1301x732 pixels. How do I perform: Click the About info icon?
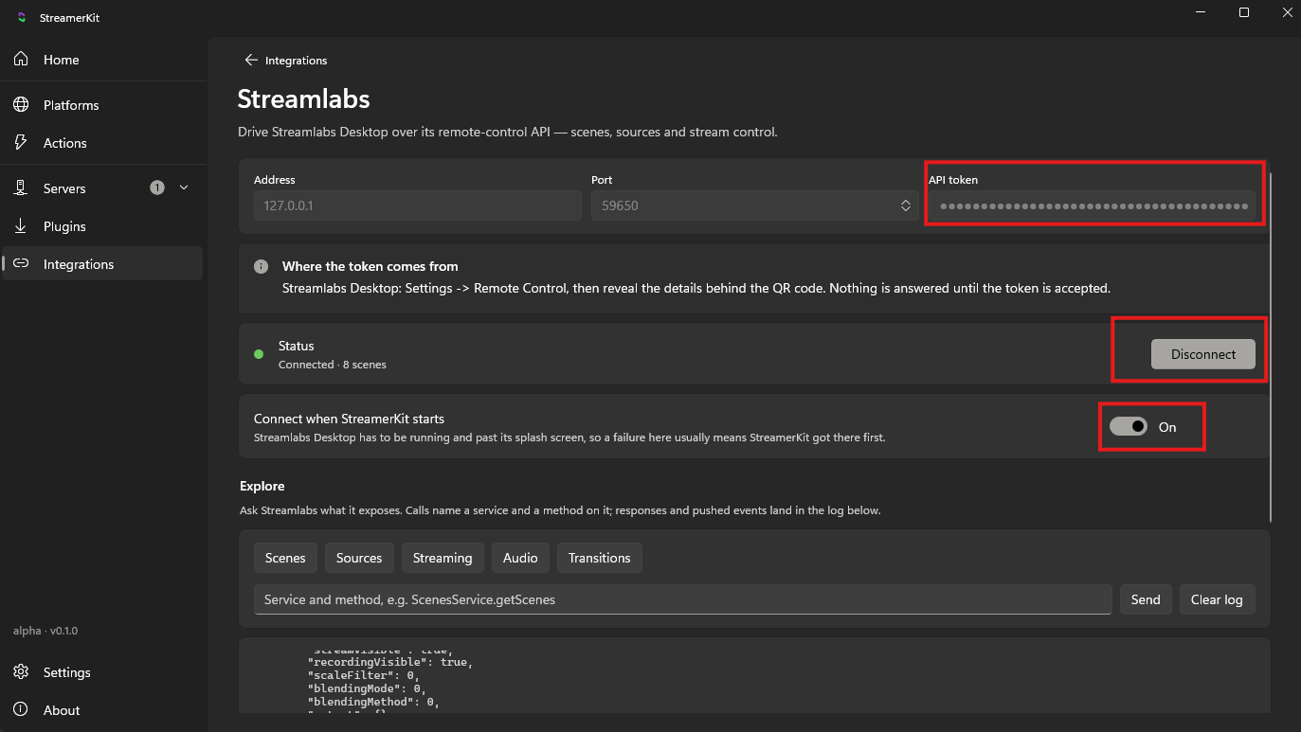coord(21,710)
